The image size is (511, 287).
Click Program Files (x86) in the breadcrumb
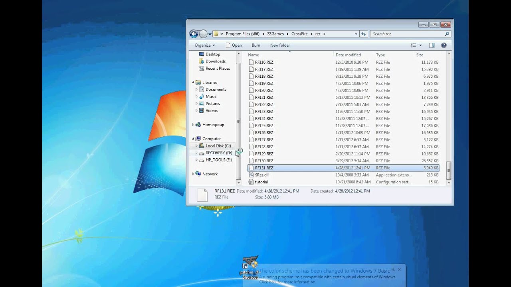click(242, 34)
